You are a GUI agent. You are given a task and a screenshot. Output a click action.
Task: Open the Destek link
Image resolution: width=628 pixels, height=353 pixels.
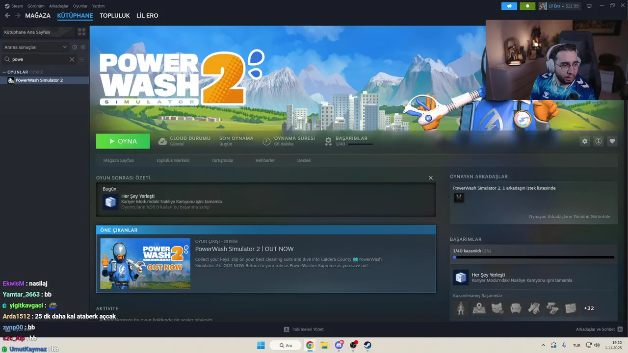[304, 160]
